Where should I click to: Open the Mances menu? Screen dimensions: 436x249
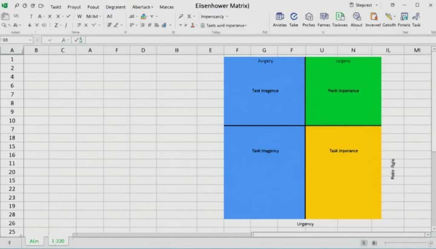tap(166, 7)
